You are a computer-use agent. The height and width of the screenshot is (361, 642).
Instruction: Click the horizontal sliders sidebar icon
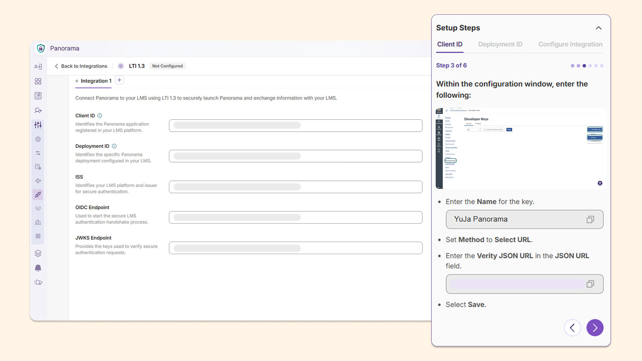(38, 153)
